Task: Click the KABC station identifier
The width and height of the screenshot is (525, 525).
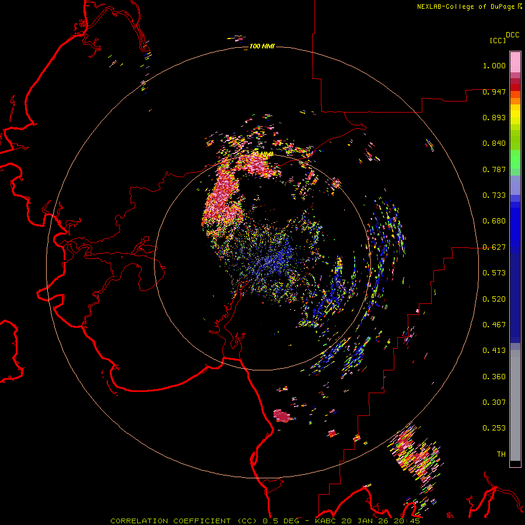Action: click(325, 521)
